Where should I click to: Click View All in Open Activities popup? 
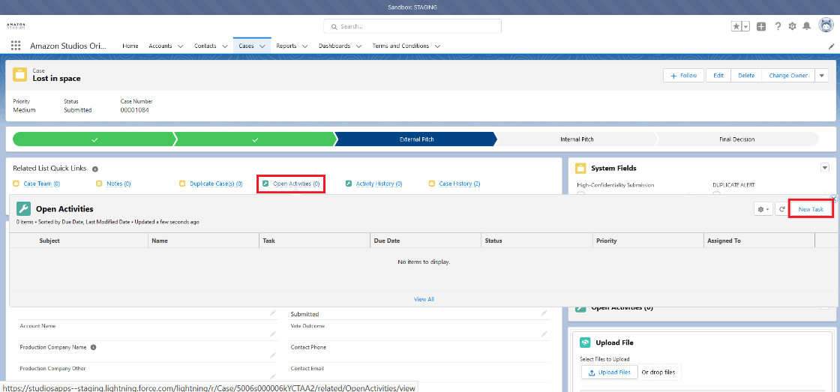click(x=424, y=299)
